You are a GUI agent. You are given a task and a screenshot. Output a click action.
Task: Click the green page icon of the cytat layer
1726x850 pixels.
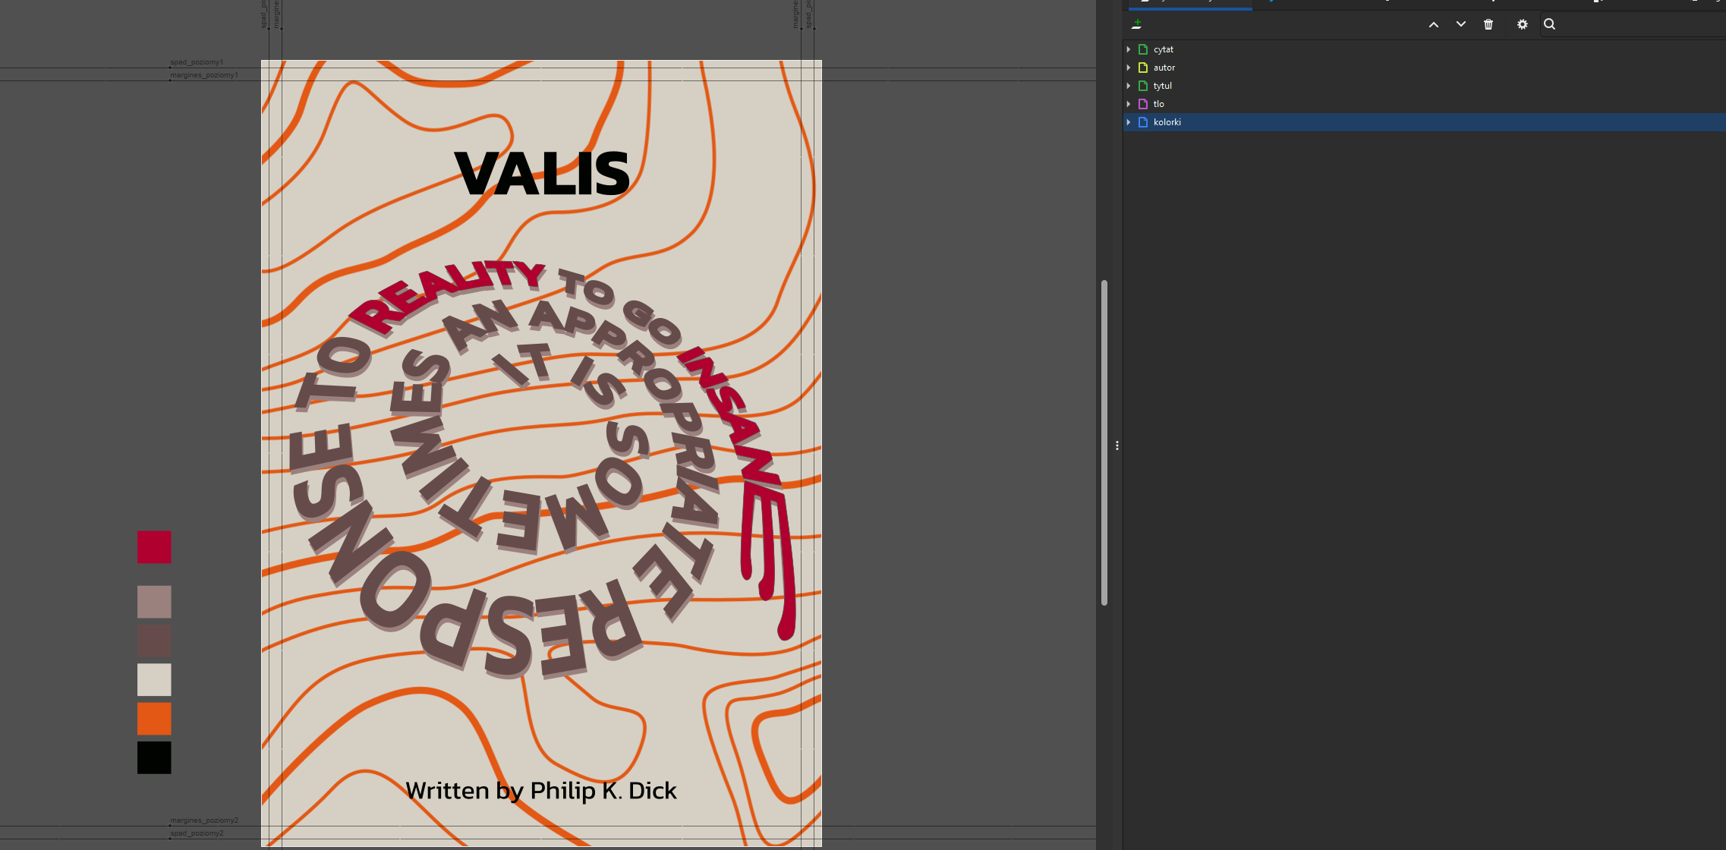tap(1143, 49)
